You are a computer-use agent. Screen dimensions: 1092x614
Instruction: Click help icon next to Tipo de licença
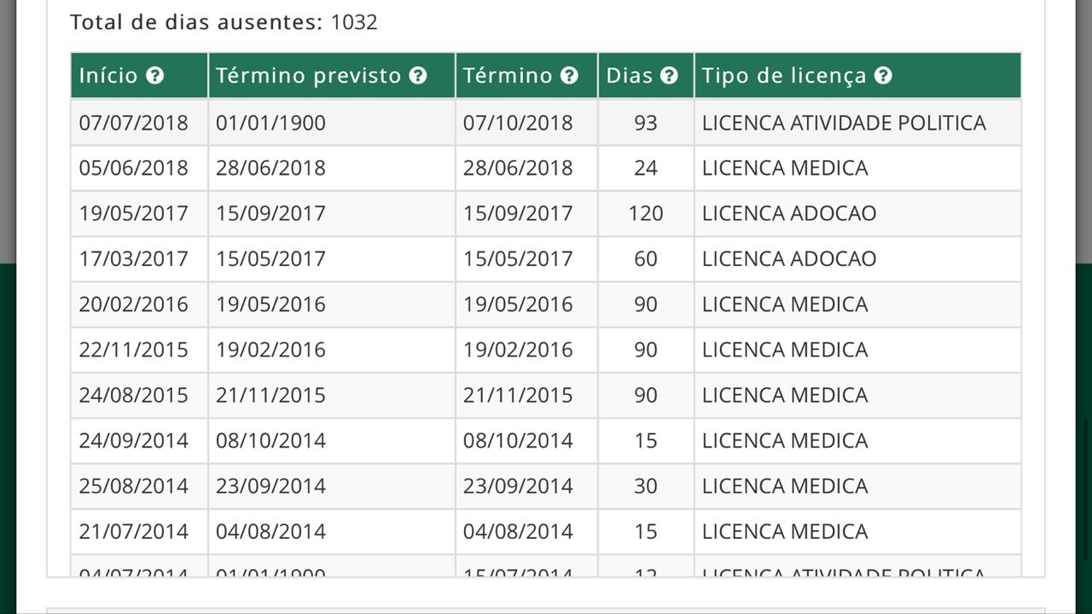883,76
